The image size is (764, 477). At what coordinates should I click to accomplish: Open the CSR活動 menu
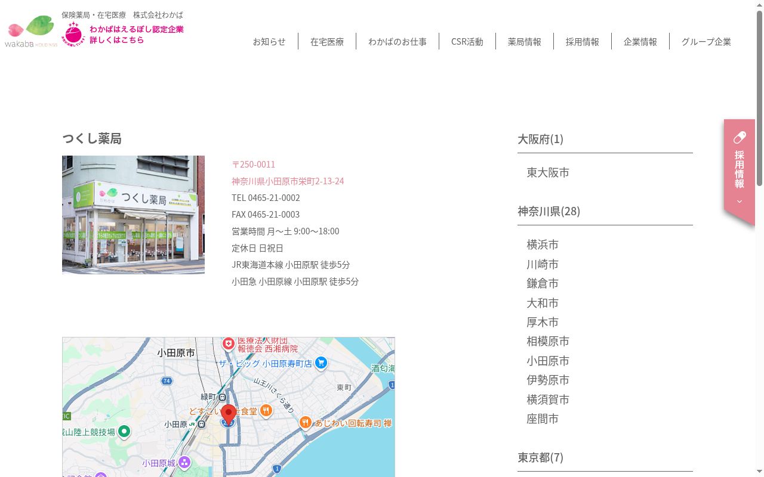(467, 42)
